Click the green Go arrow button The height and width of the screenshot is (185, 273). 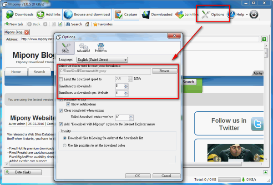click(x=264, y=39)
